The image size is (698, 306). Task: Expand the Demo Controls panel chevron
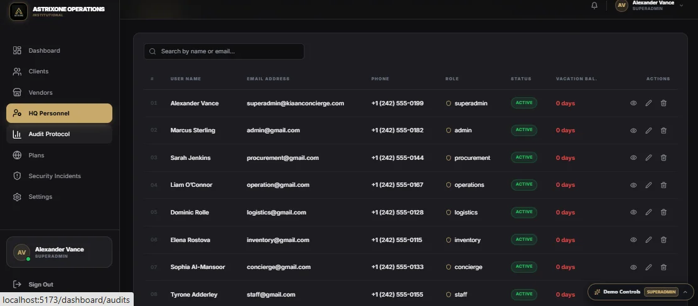(685, 292)
